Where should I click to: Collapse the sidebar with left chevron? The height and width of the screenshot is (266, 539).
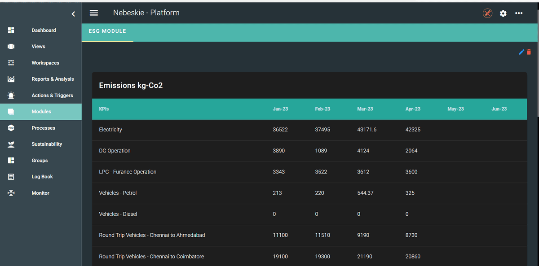click(73, 13)
